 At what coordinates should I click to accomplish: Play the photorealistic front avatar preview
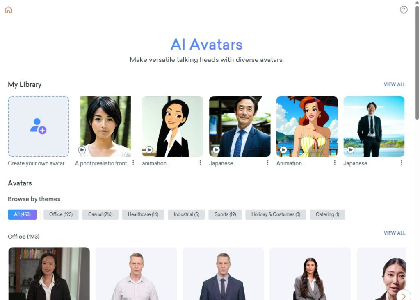click(x=82, y=150)
